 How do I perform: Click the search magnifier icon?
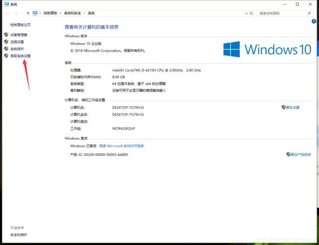(309, 13)
